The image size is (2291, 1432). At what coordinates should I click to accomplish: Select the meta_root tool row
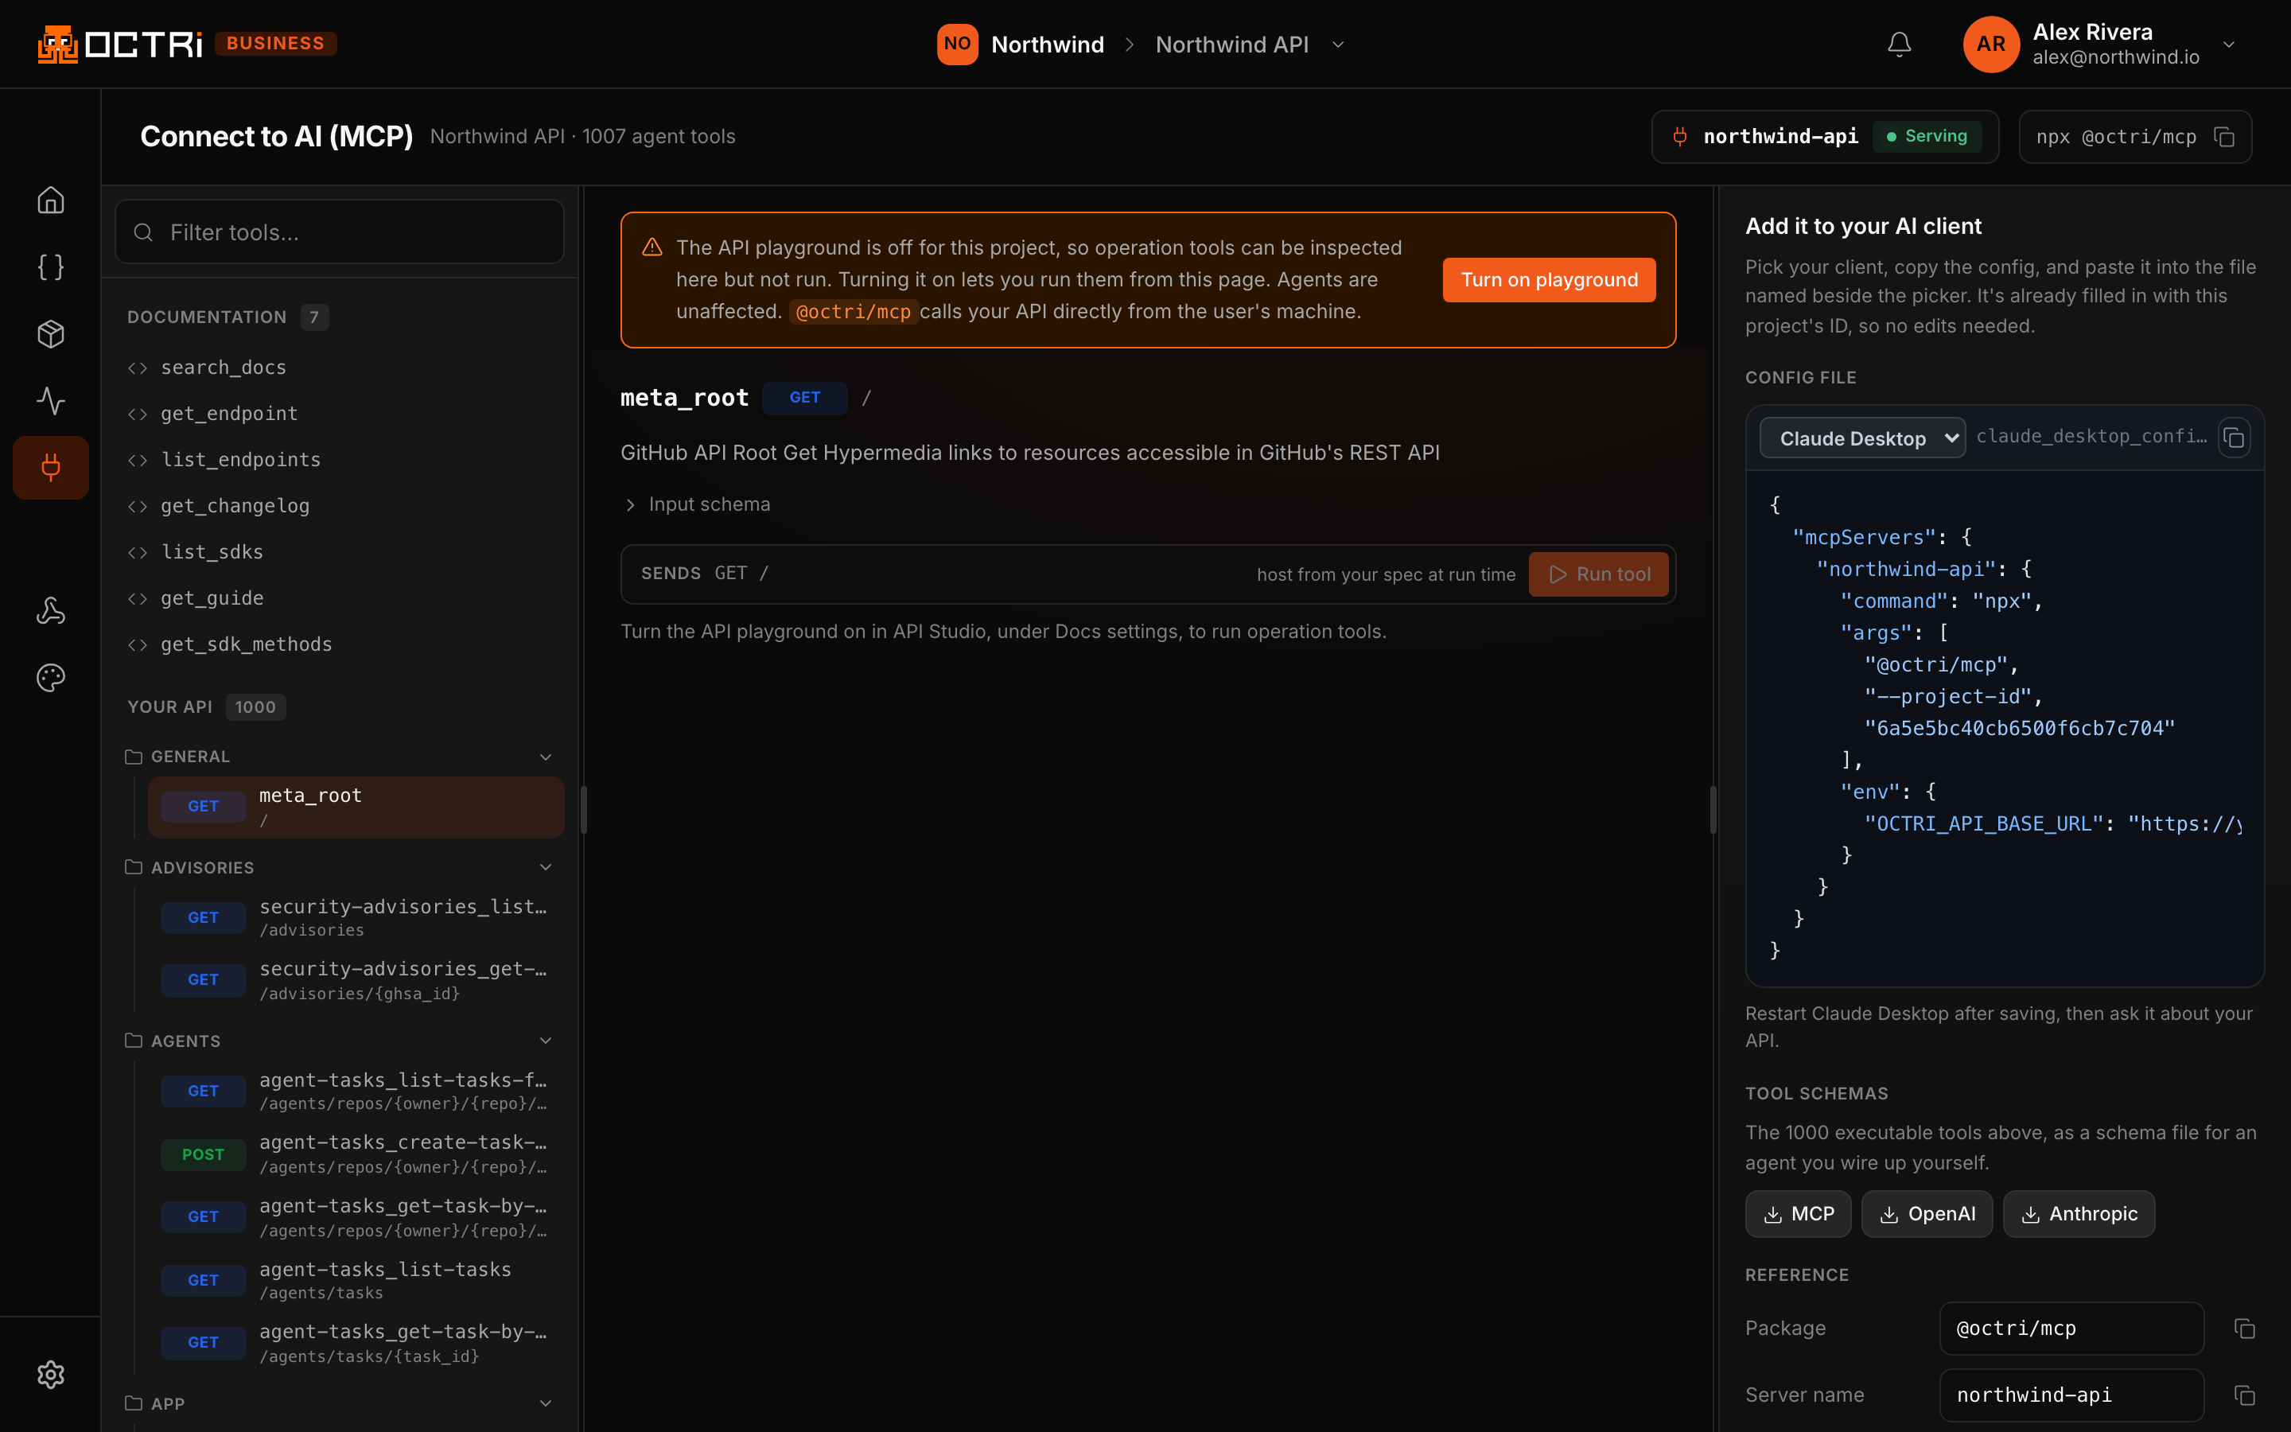tap(356, 807)
